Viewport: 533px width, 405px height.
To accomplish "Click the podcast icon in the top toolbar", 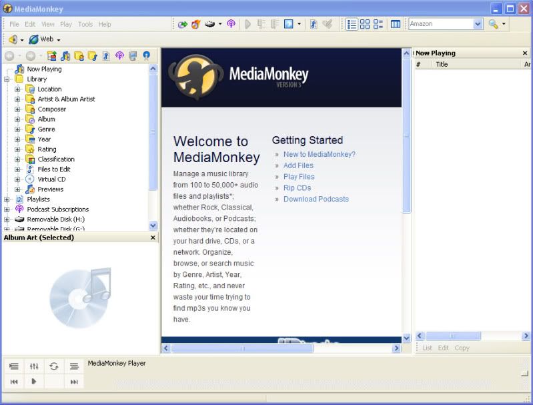I will (231, 24).
